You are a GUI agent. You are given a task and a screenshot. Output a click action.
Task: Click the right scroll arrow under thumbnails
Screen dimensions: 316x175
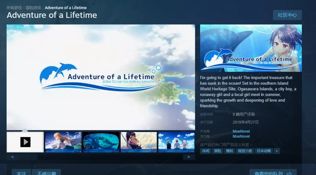tap(189, 157)
